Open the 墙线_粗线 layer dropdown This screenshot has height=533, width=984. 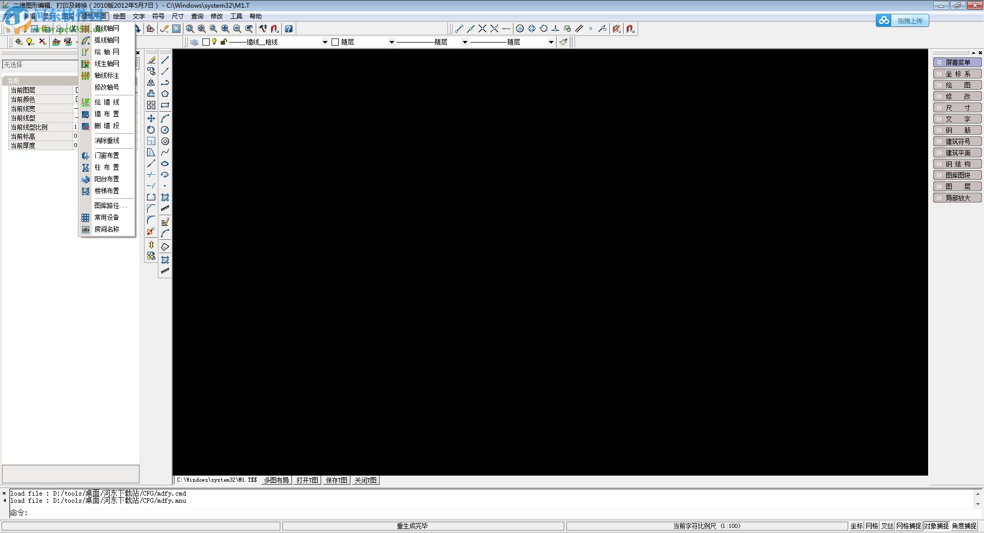[x=324, y=42]
